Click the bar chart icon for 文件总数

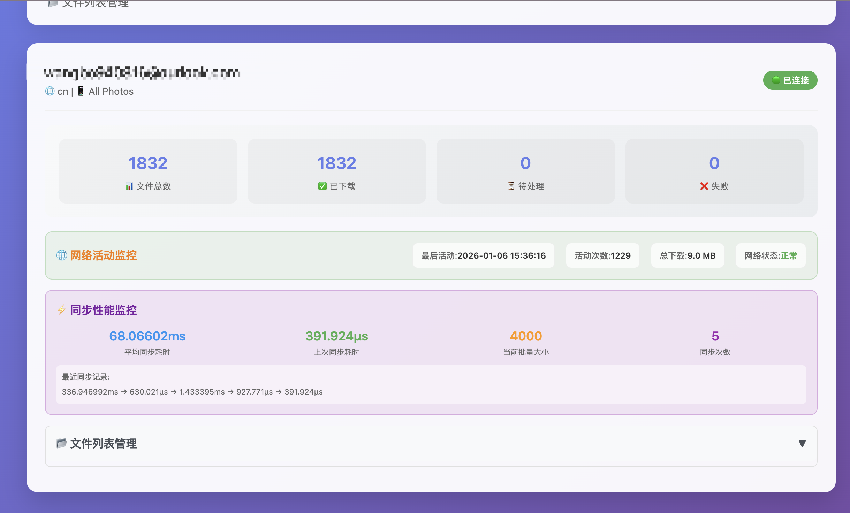129,186
